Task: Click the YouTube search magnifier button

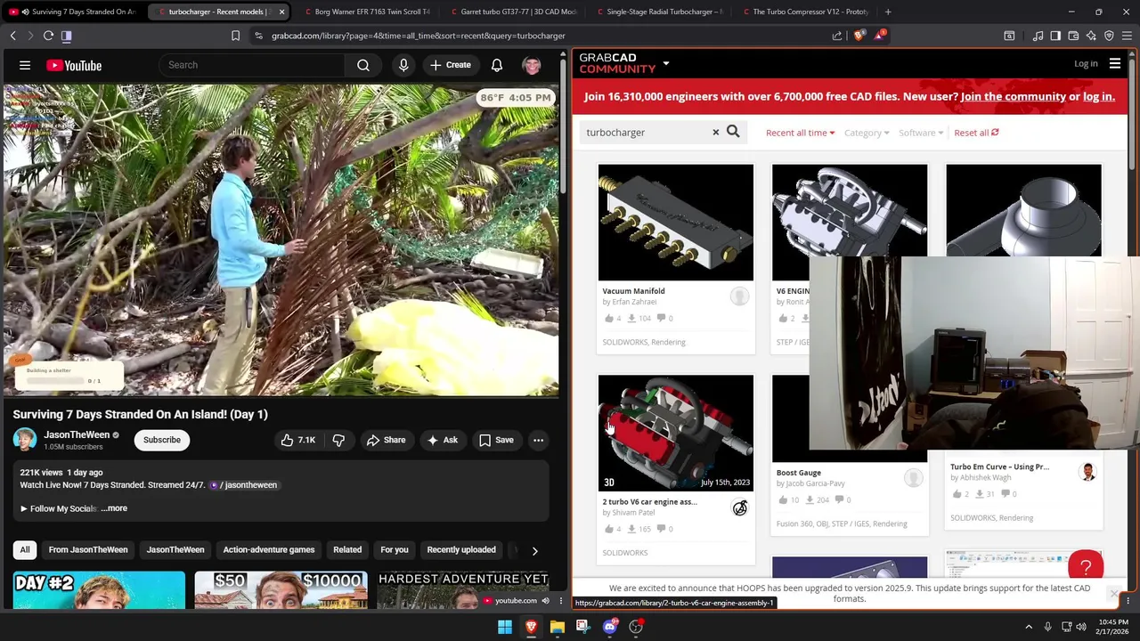Action: coord(363,65)
